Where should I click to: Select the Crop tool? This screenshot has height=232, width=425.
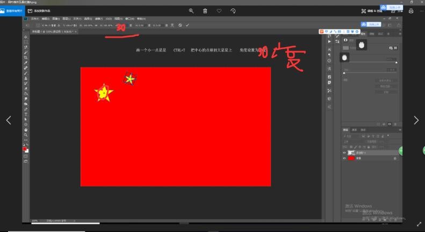point(26,57)
